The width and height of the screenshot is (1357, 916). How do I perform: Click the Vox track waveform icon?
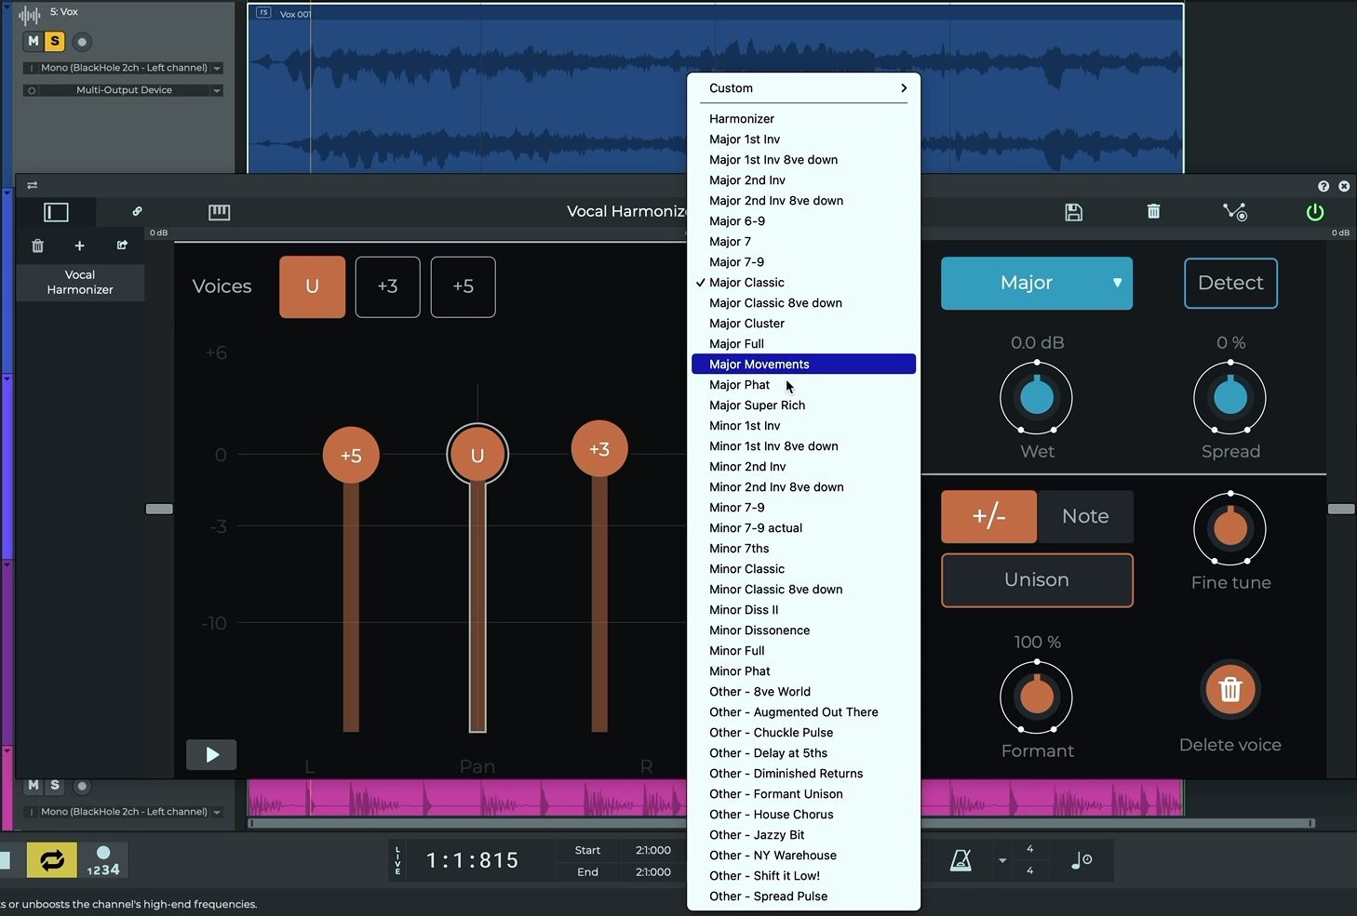(30, 15)
